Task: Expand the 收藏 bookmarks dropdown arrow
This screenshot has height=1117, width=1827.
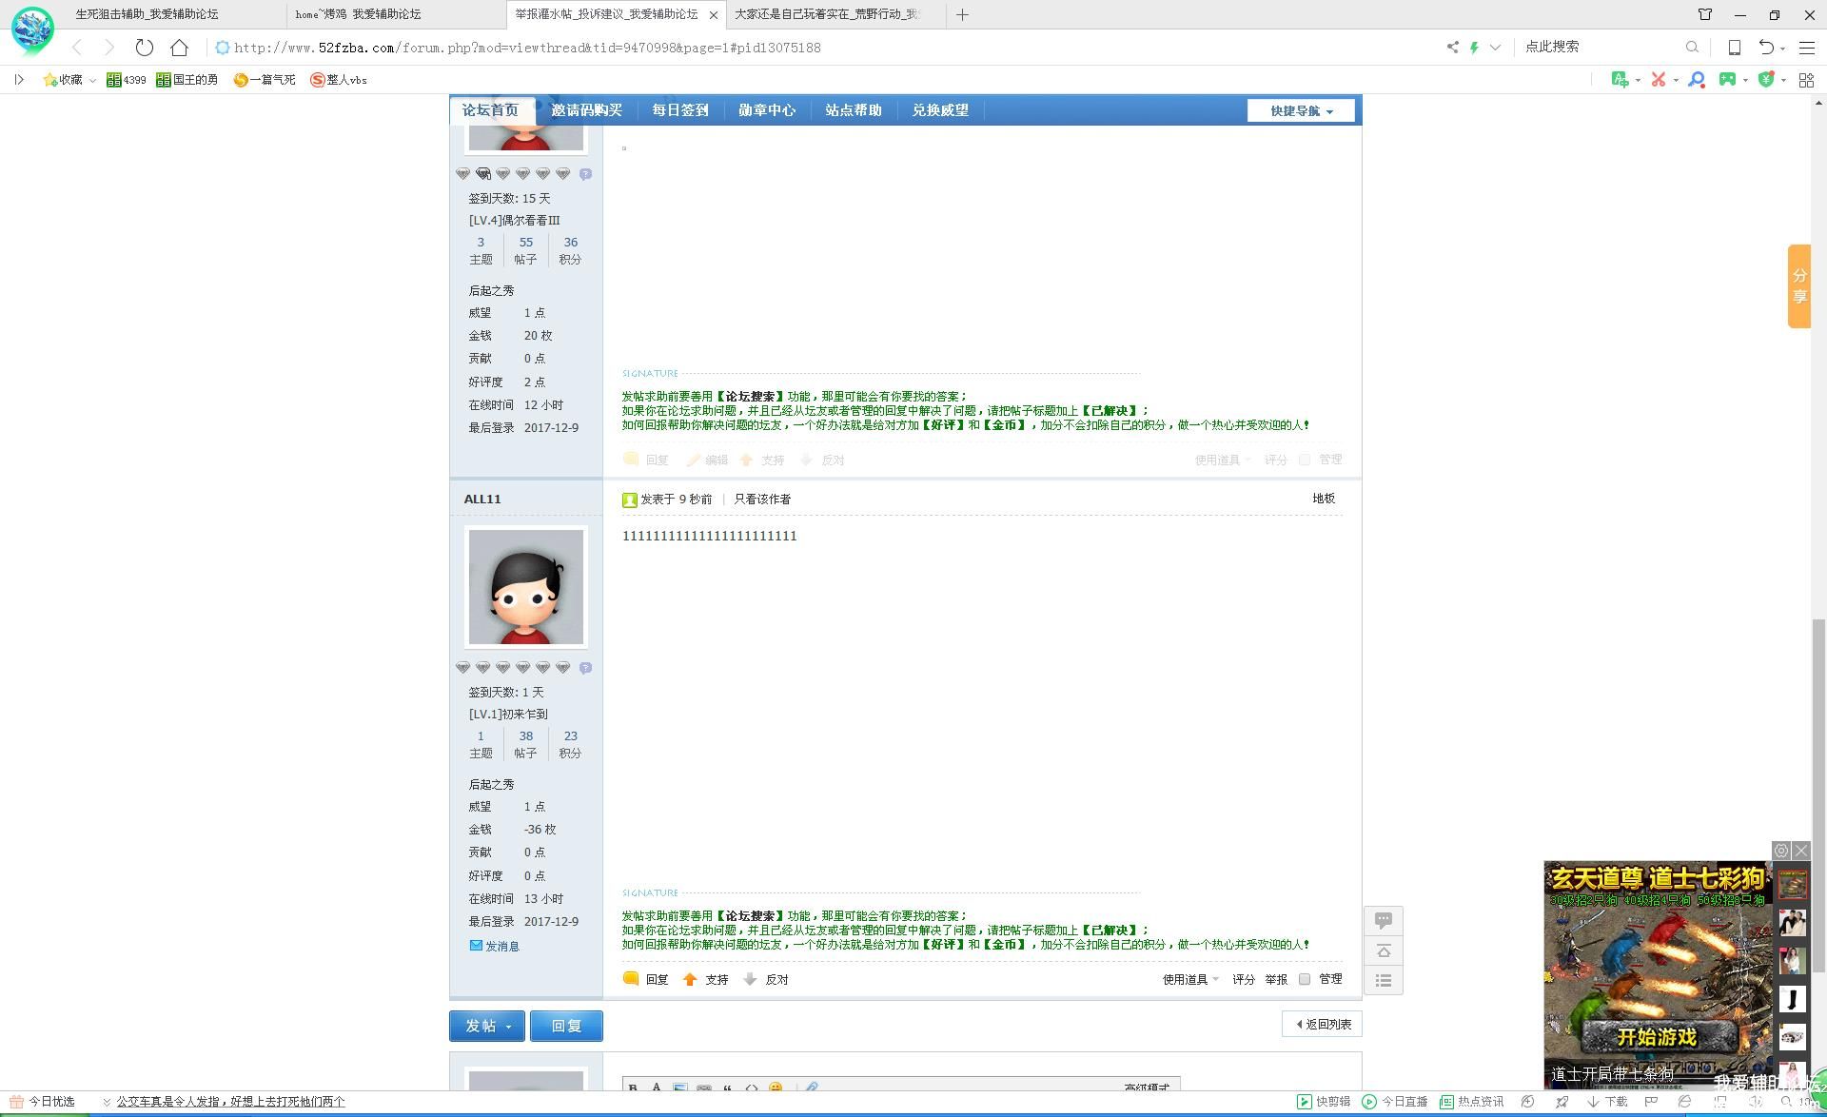Action: pyautogui.click(x=92, y=80)
